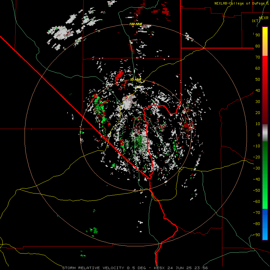270x270 pixels.
Task: Click the 30 value on the color scale
Action: (258, 102)
